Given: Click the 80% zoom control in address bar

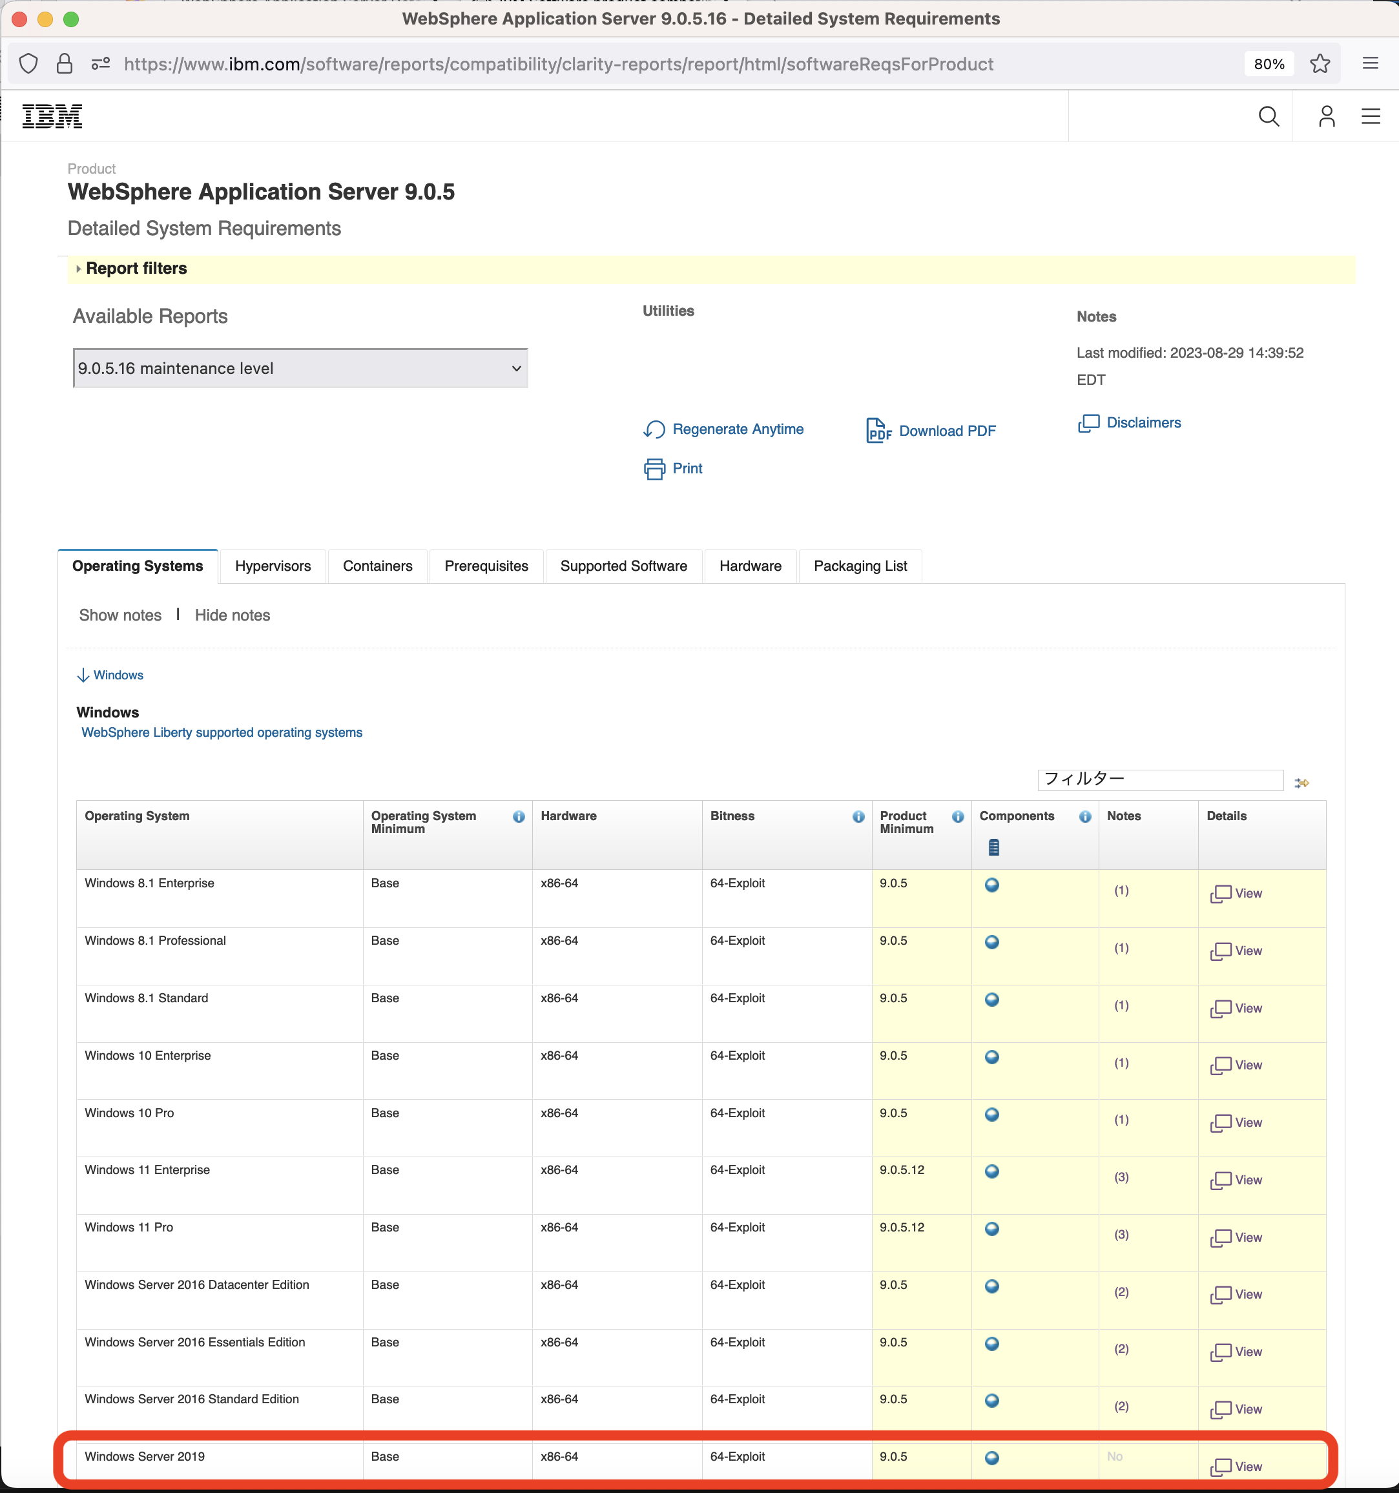Looking at the screenshot, I should tap(1269, 64).
